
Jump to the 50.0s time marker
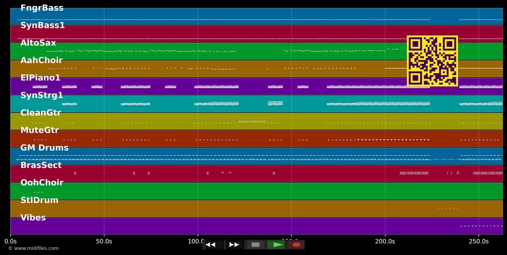pos(104,241)
